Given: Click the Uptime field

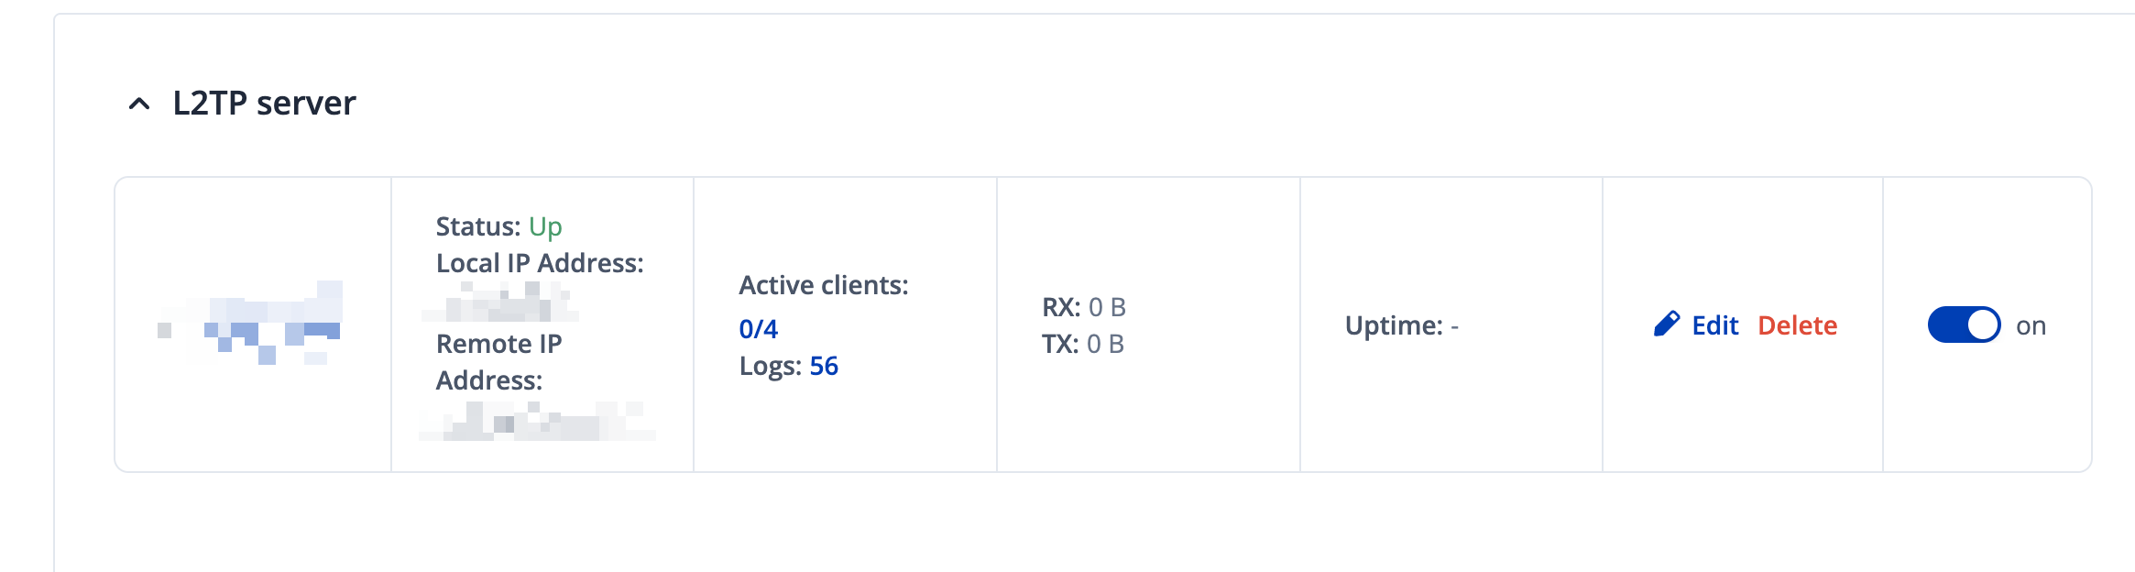Looking at the screenshot, I should point(1401,325).
